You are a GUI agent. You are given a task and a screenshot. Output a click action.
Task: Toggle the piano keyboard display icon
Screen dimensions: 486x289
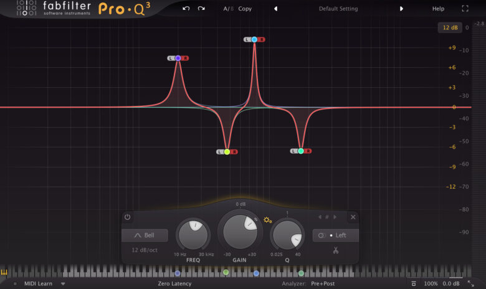[x=4, y=272]
